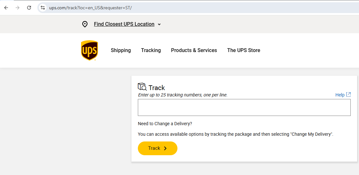Image resolution: width=359 pixels, height=175 pixels.
Task: Open site information icon in address bar
Action: (43, 8)
